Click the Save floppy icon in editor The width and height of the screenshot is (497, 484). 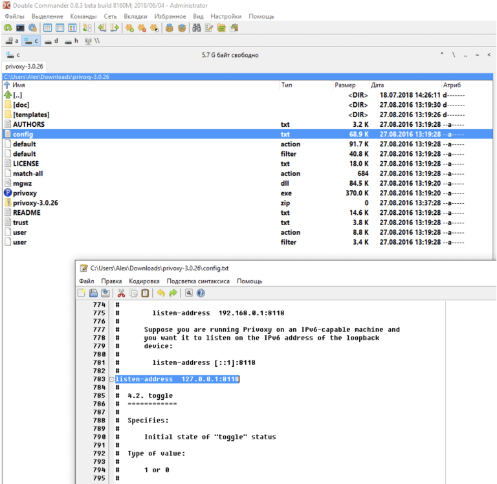pos(93,293)
